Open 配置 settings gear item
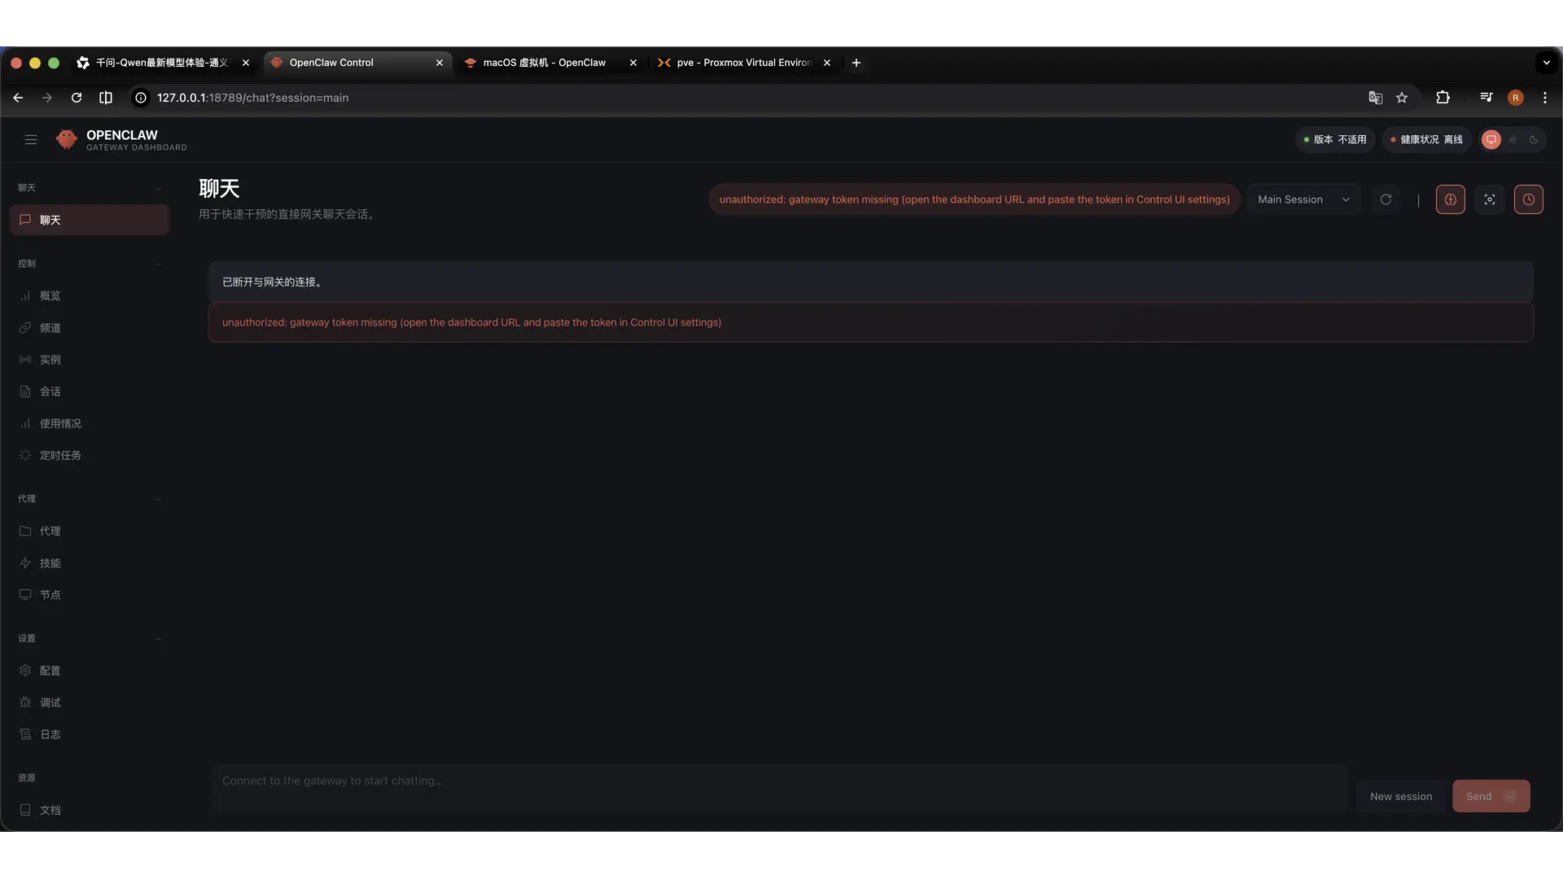1563x879 pixels. [x=50, y=671]
